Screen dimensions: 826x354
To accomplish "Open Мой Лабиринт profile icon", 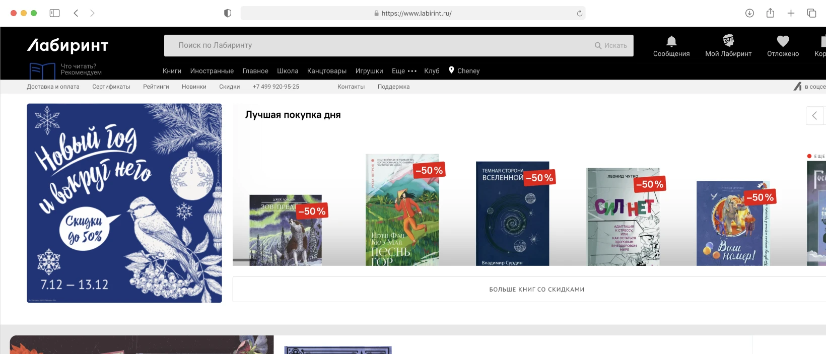I will [x=728, y=40].
